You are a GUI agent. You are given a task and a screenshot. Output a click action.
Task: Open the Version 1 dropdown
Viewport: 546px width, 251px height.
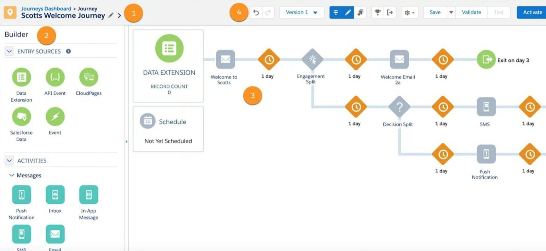point(301,12)
